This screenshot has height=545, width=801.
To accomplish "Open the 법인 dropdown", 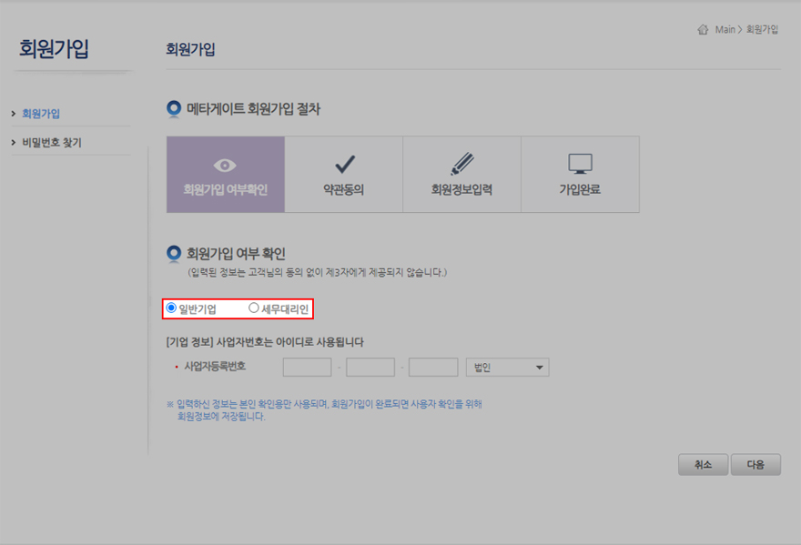I will click(x=507, y=368).
